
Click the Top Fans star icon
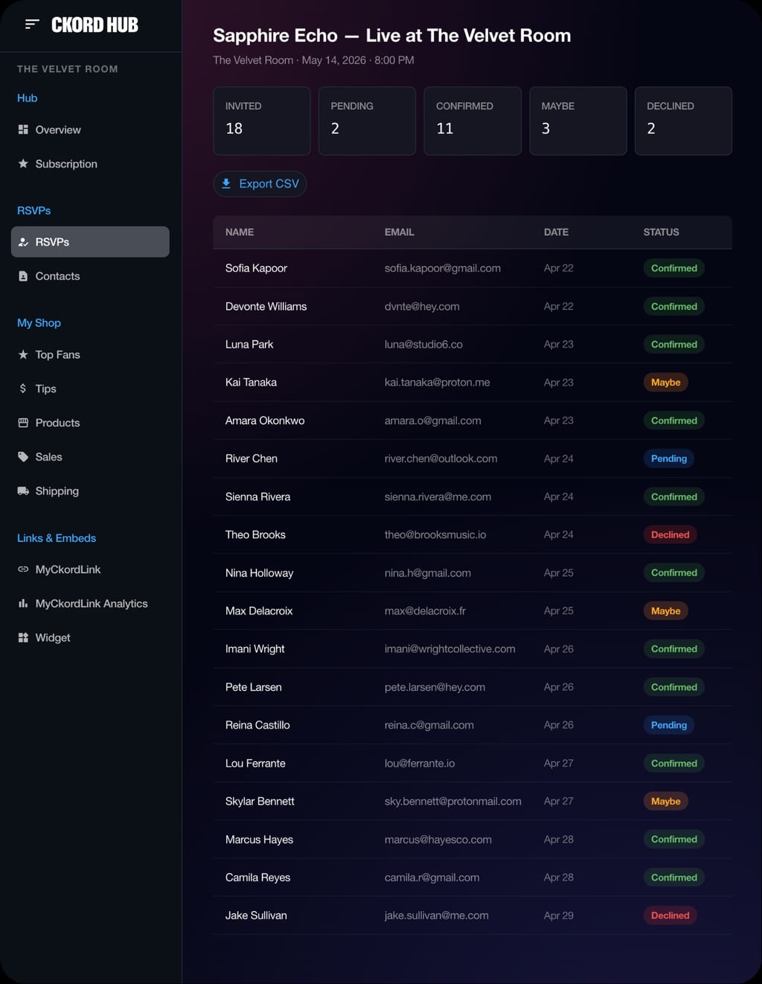point(23,355)
